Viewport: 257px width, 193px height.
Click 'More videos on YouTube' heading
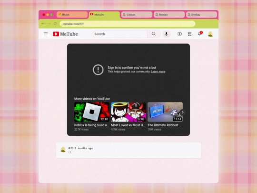point(92,99)
